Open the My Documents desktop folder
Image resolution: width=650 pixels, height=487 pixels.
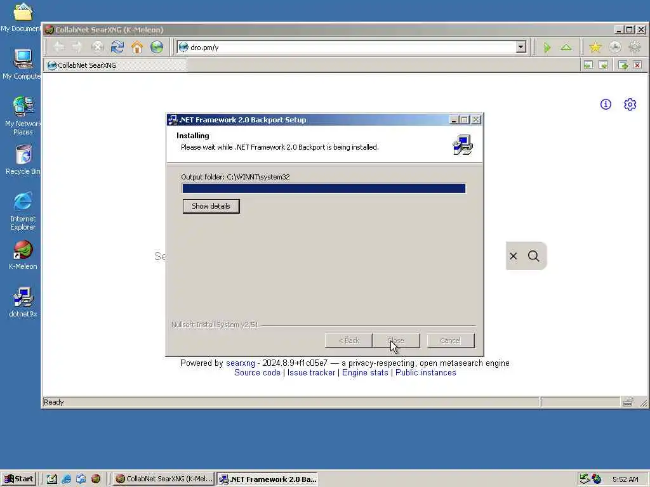[x=22, y=16]
